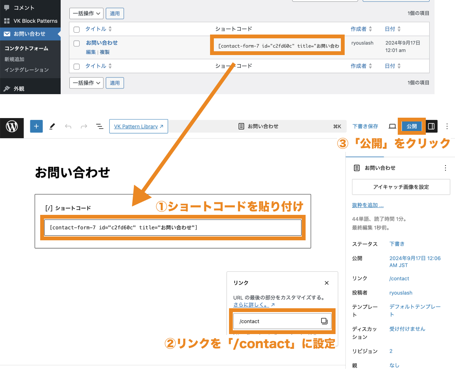This screenshot has width=455, height=369.
Task: Select all forms with the header checkbox
Action: point(76,28)
